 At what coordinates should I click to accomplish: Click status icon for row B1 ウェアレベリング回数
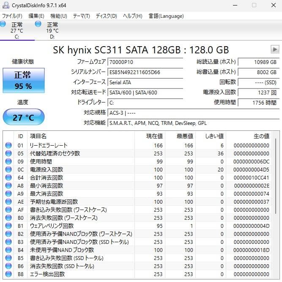point(8,226)
